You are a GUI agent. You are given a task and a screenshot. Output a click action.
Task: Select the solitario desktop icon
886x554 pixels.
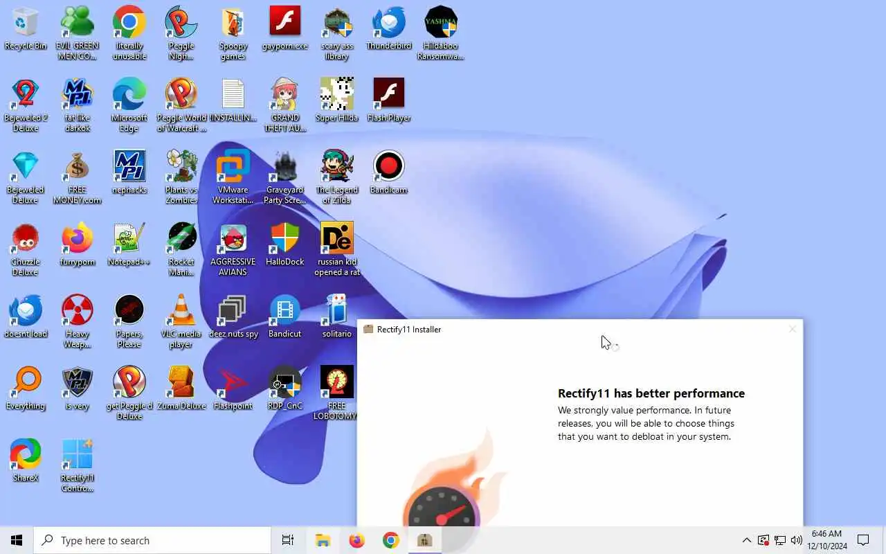pyautogui.click(x=337, y=317)
